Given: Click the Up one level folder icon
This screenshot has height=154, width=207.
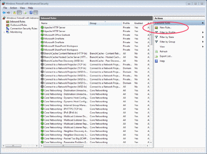Looking at the screenshot, I should 14,13.
